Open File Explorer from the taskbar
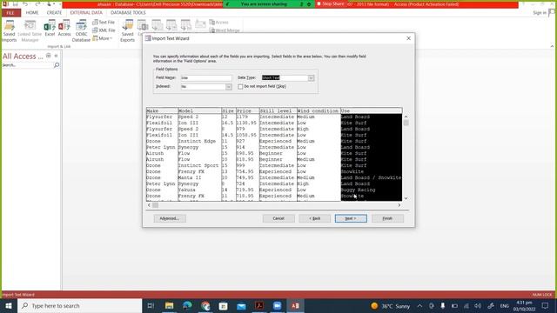Screen dimensions: 557x313 pos(169,305)
